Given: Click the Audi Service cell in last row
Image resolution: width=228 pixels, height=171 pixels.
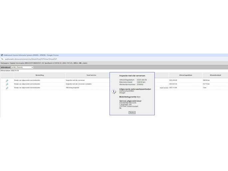Looking at the screenshot, I should pyautogui.click(x=164, y=88).
